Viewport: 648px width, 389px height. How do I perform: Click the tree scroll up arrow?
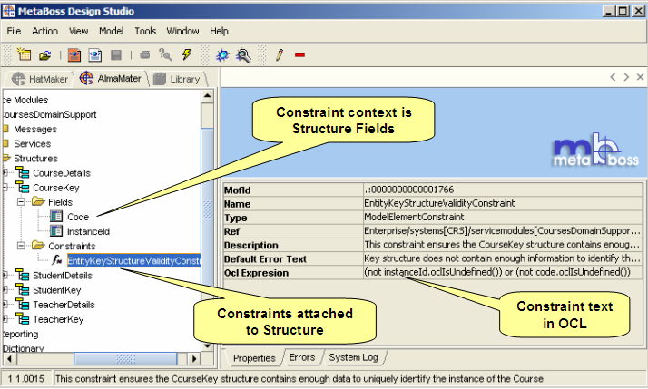(x=207, y=96)
